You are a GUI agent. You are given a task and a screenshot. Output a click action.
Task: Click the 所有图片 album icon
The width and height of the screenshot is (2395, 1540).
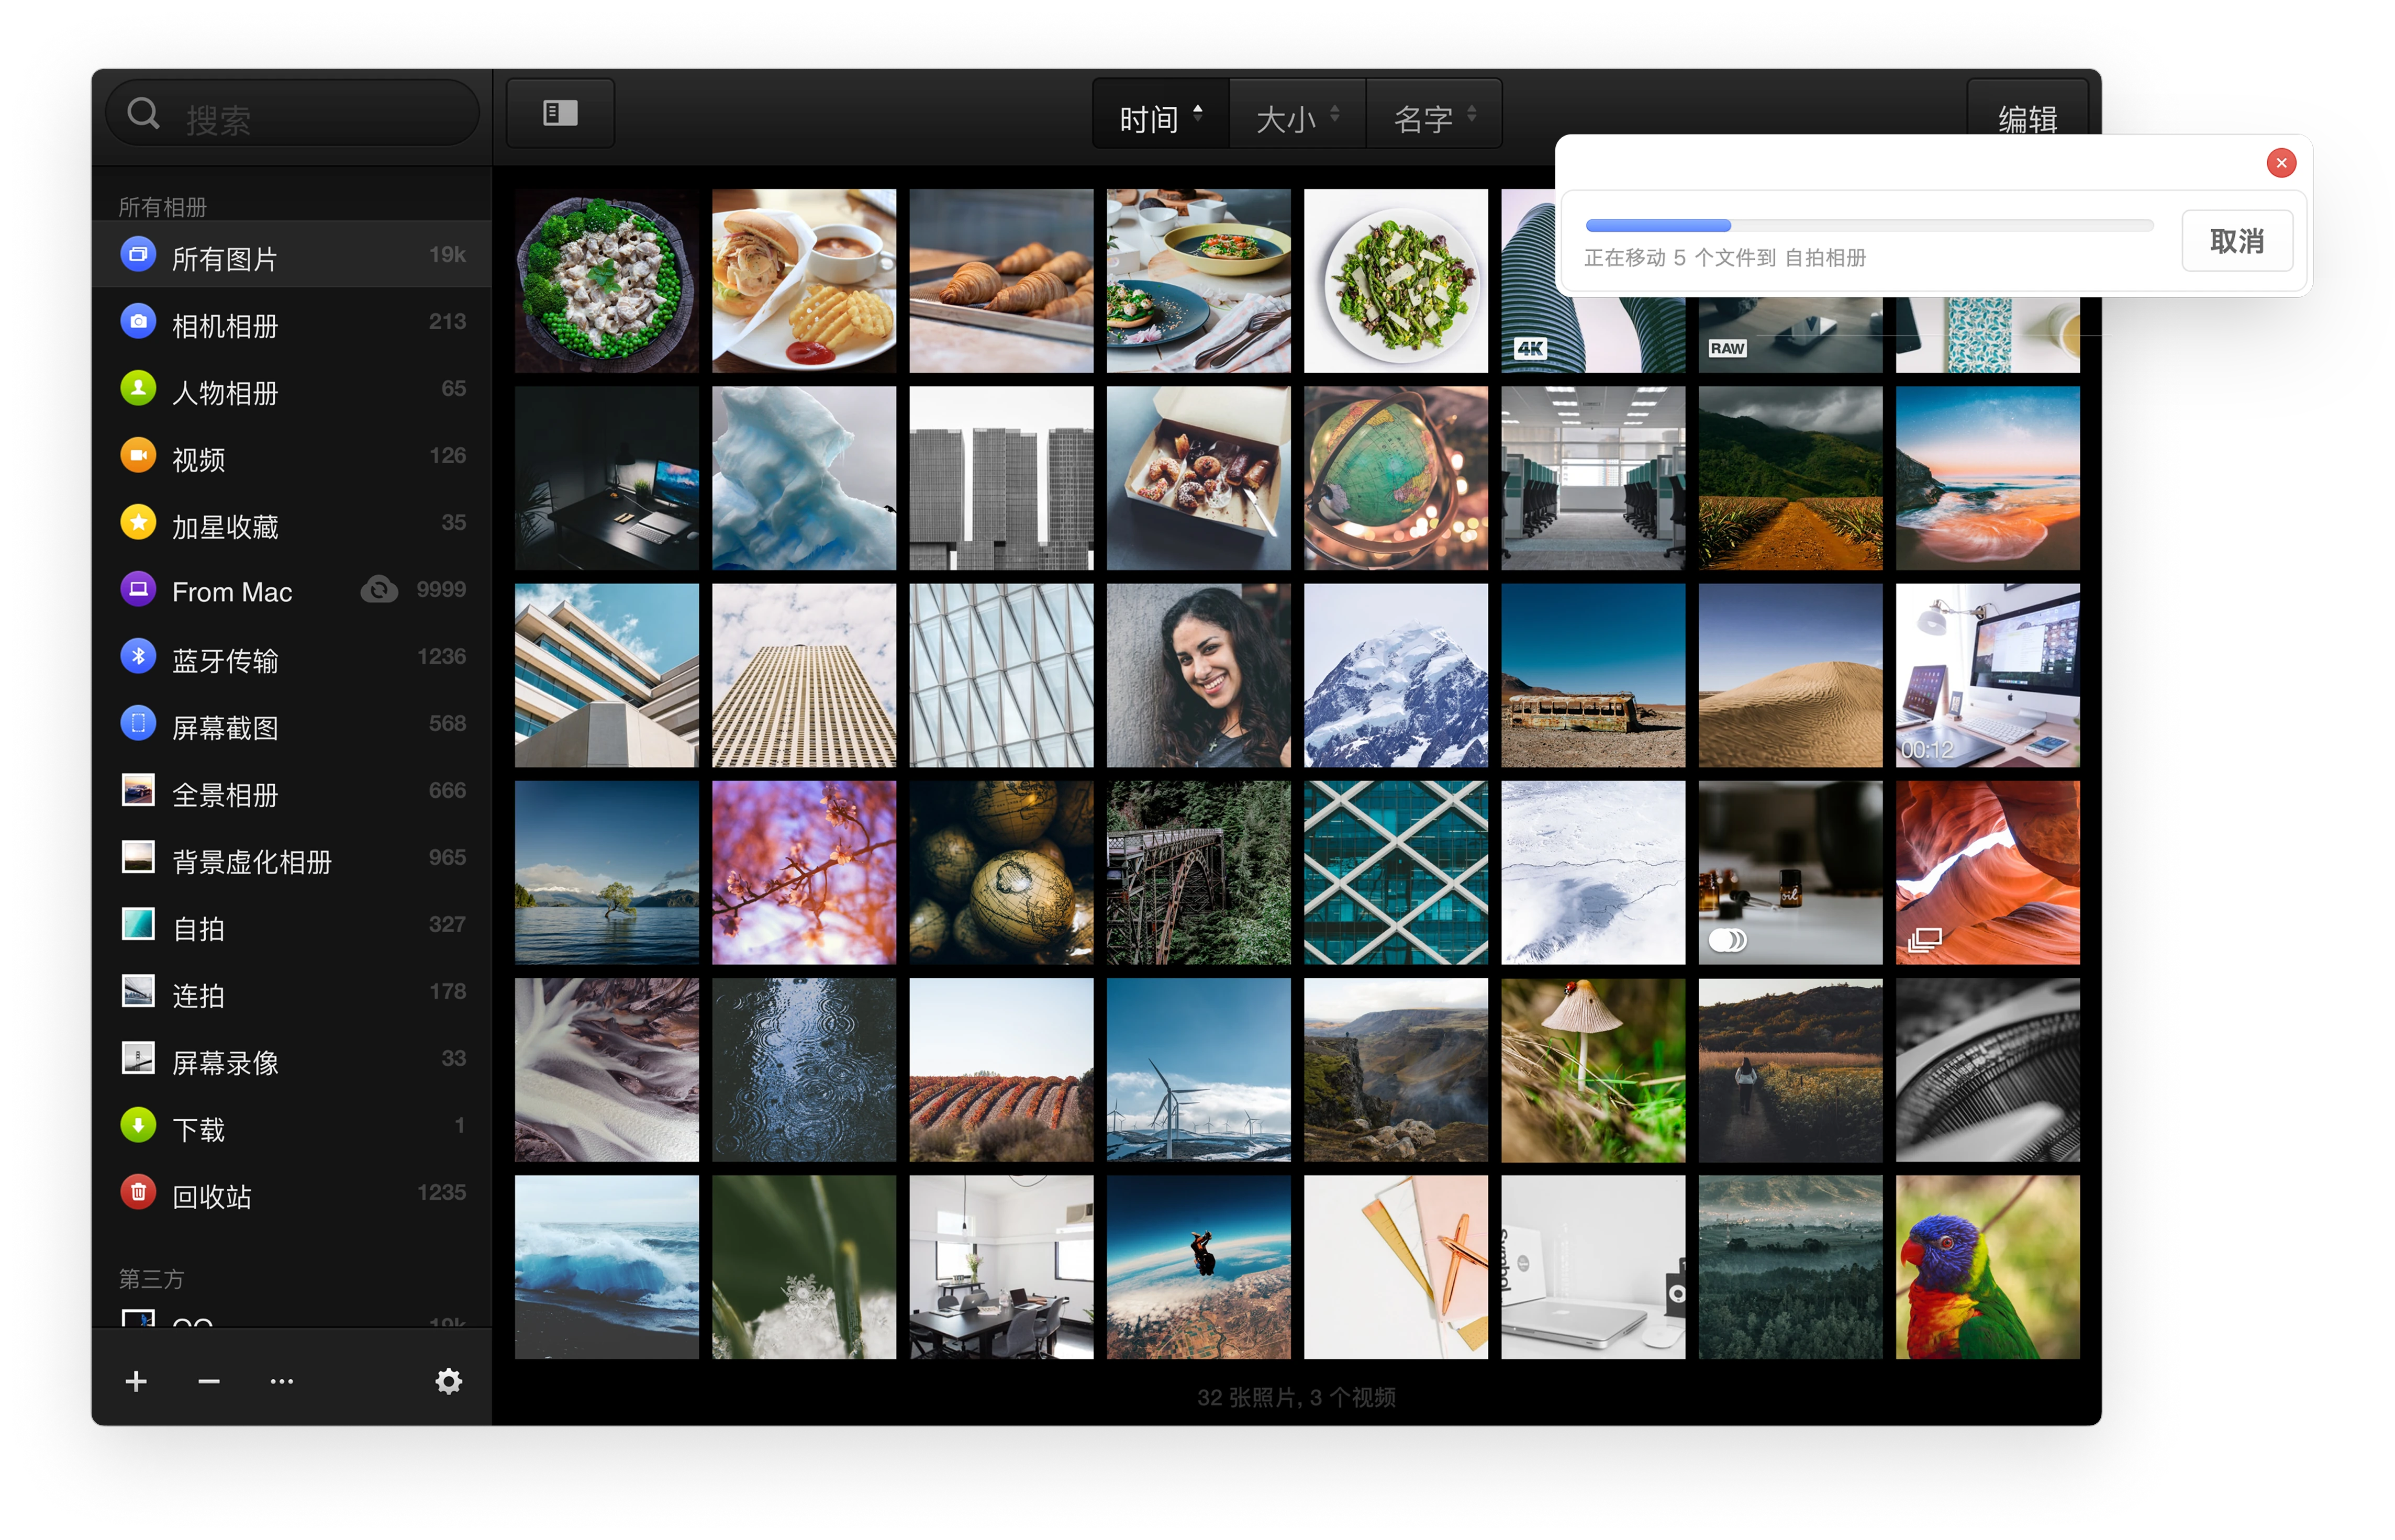click(x=138, y=255)
